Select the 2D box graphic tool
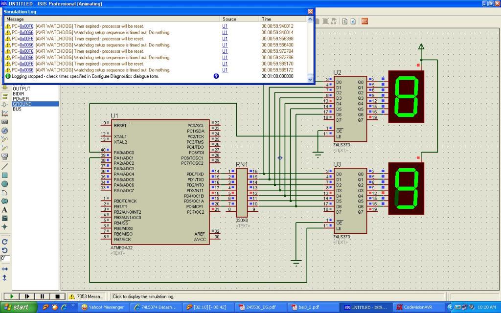The height and width of the screenshot is (313, 501). (5, 175)
